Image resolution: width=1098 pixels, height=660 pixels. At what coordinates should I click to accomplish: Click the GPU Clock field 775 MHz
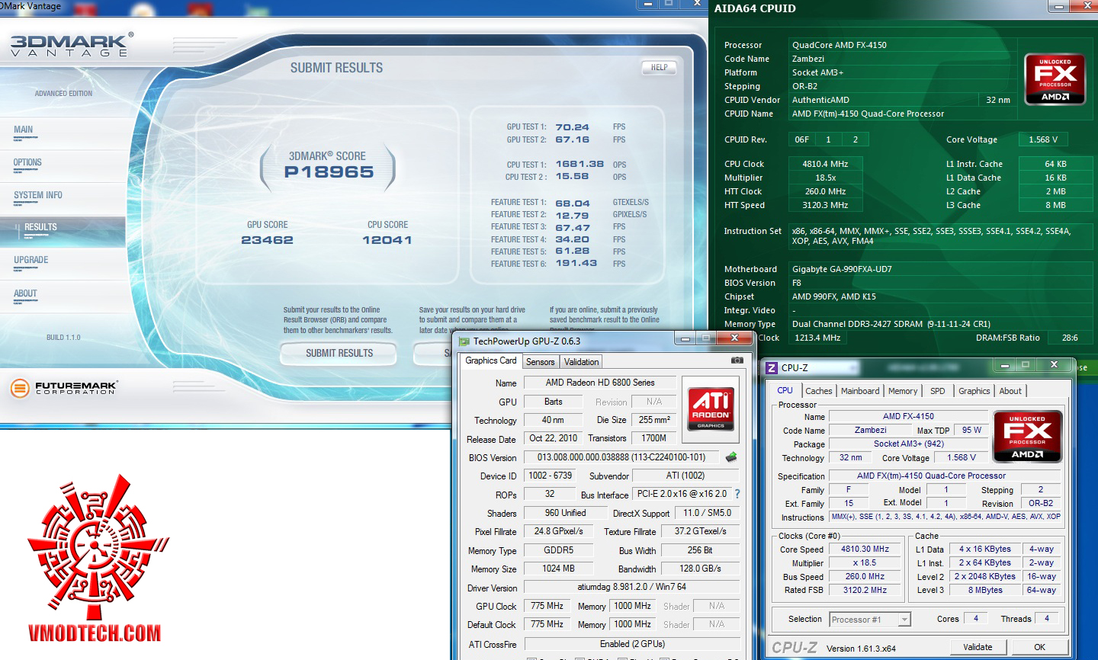click(547, 606)
